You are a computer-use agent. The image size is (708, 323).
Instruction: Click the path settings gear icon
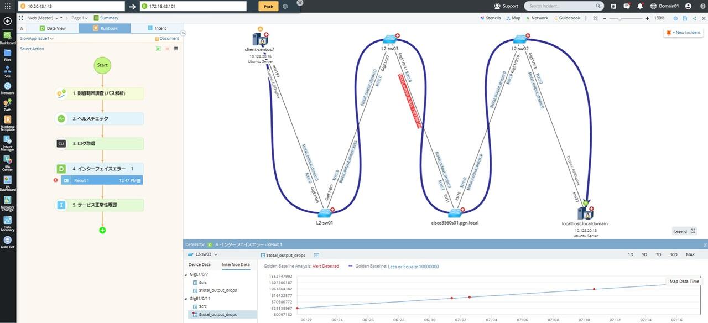tap(285, 6)
